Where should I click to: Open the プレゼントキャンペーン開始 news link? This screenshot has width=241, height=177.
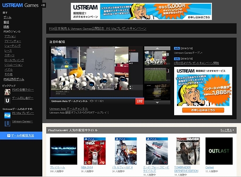pyautogui.click(x=196, y=63)
